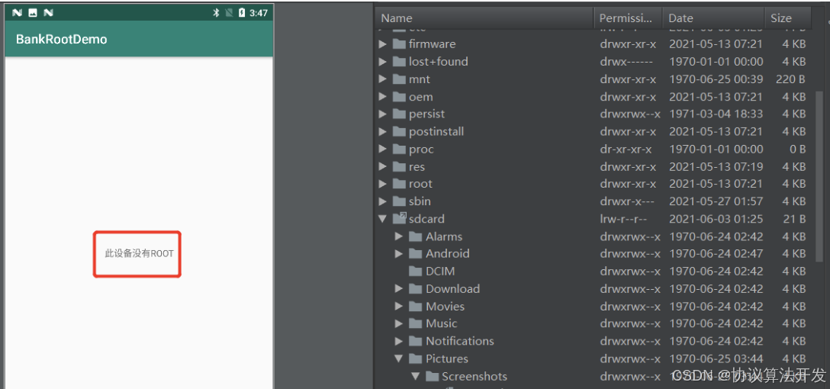Image resolution: width=830 pixels, height=389 pixels.
Task: Click the DCIM folder icon
Action: pos(416,271)
